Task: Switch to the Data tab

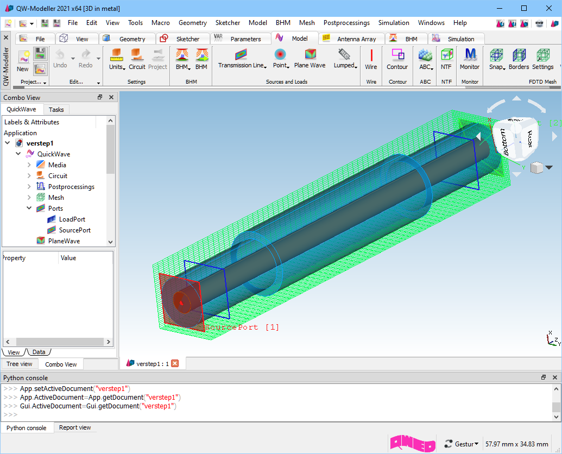Action: click(x=39, y=352)
